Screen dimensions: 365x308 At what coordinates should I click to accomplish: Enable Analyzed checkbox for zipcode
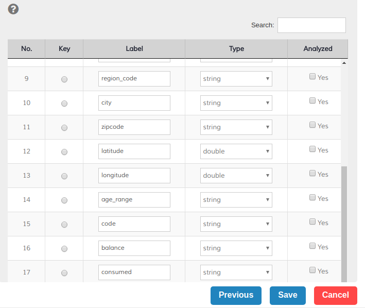312,125
